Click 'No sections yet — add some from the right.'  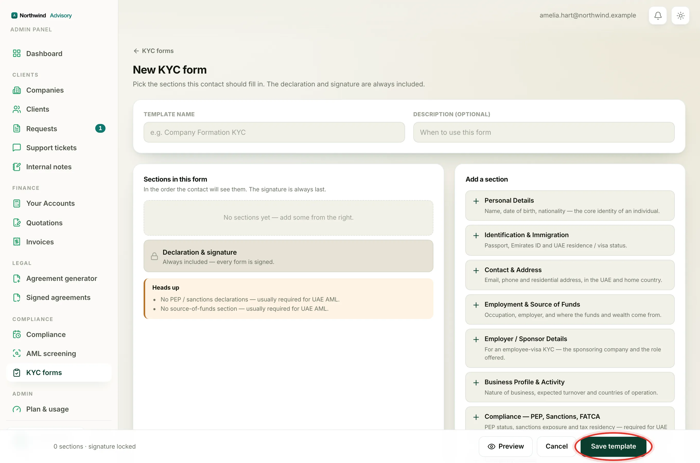click(288, 217)
